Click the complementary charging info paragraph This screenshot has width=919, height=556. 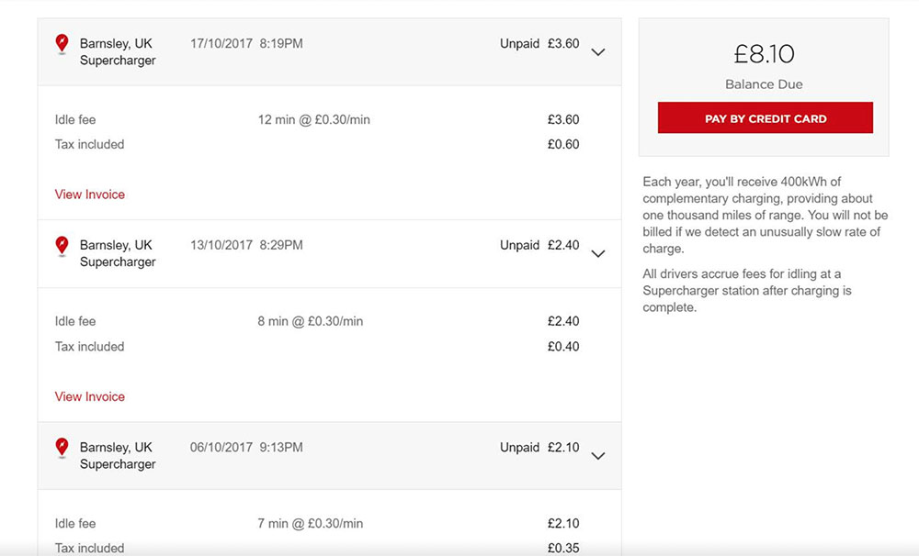point(765,215)
